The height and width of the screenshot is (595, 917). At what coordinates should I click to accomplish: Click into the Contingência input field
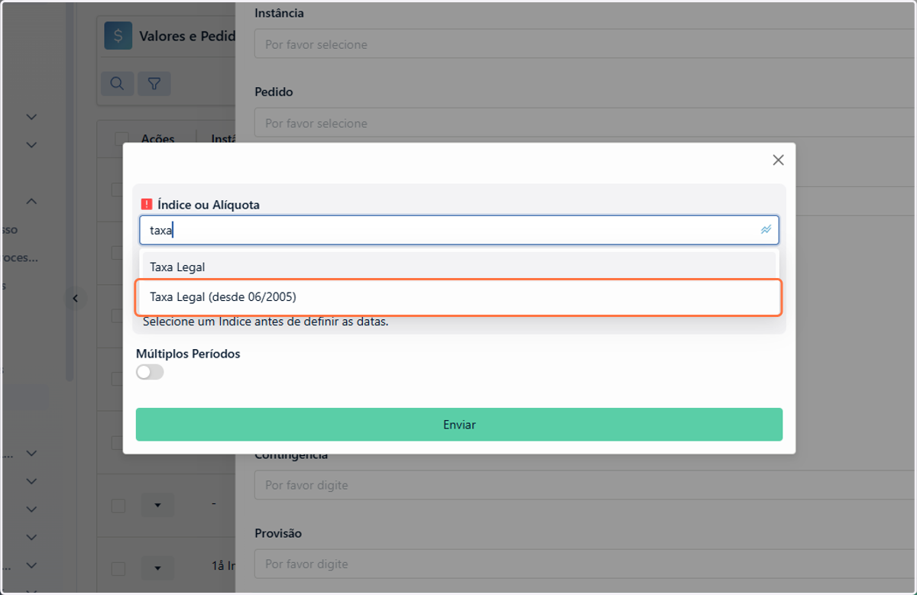(x=585, y=485)
